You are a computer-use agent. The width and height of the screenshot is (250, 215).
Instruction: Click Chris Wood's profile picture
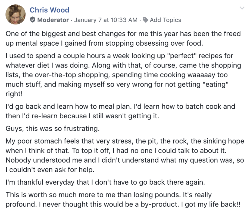(15, 14)
